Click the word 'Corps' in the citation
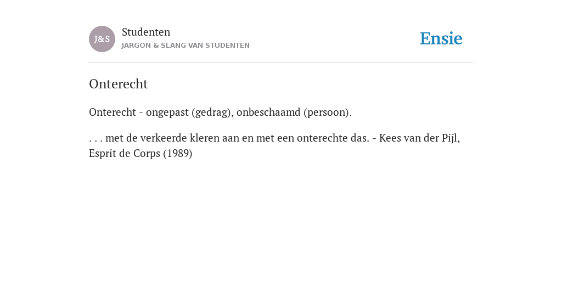 point(147,154)
